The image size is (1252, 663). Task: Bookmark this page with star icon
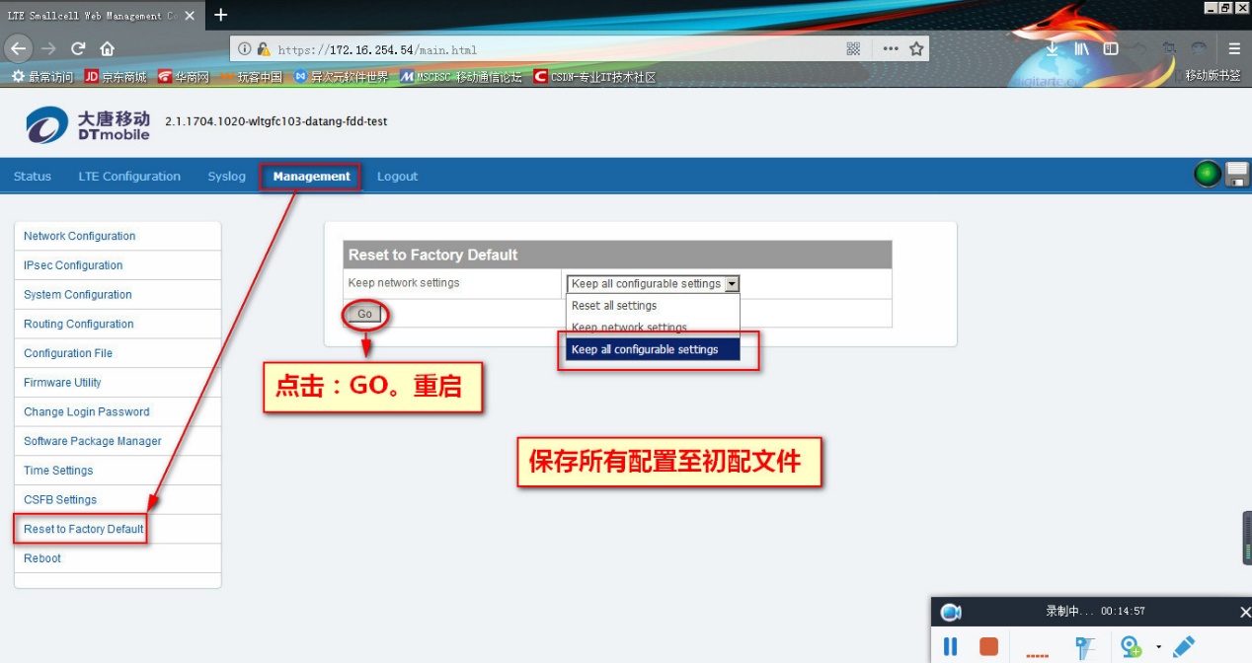point(916,48)
